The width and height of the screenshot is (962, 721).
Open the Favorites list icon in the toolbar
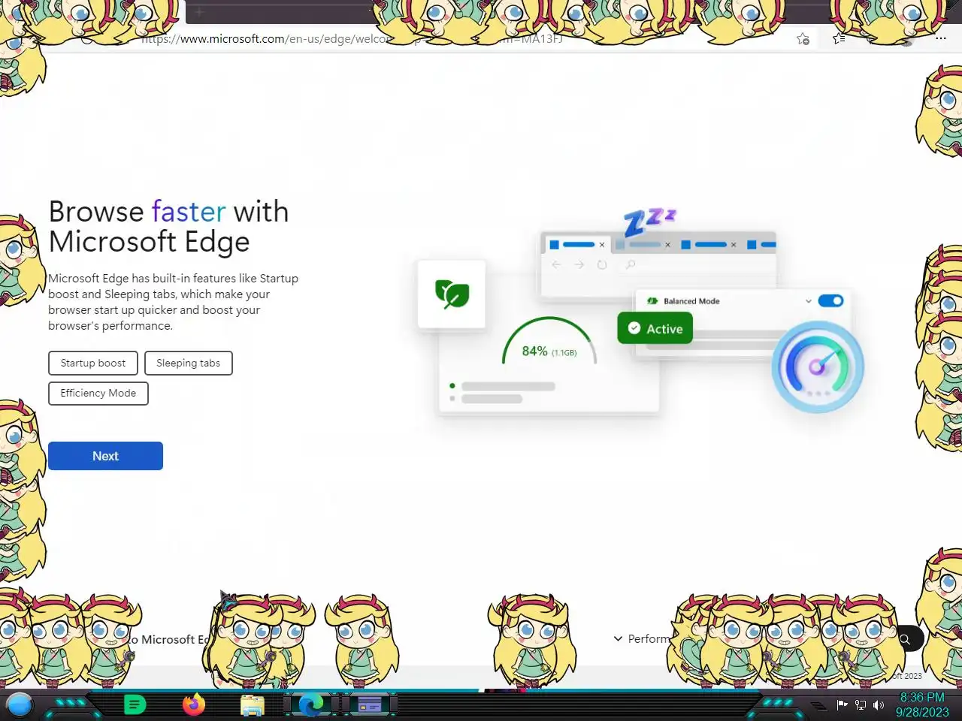839,38
